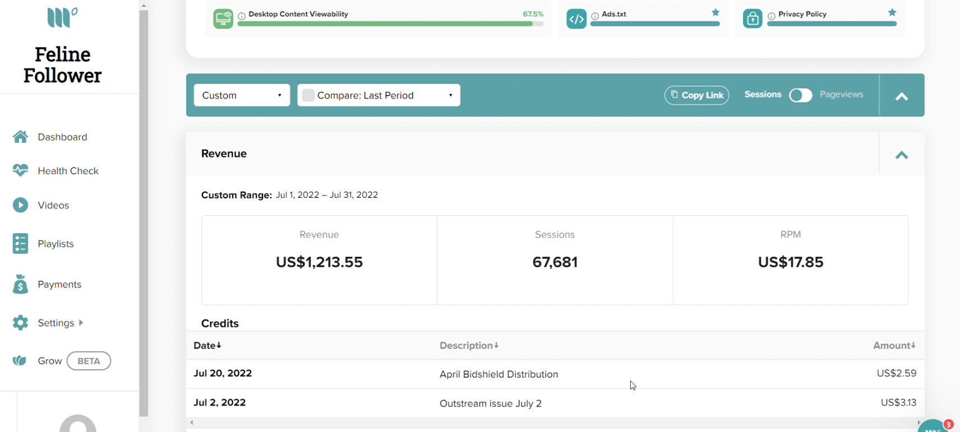Click Desktop Content Viewability progress bar
Viewport: 960px width, 432px height.
point(390,24)
